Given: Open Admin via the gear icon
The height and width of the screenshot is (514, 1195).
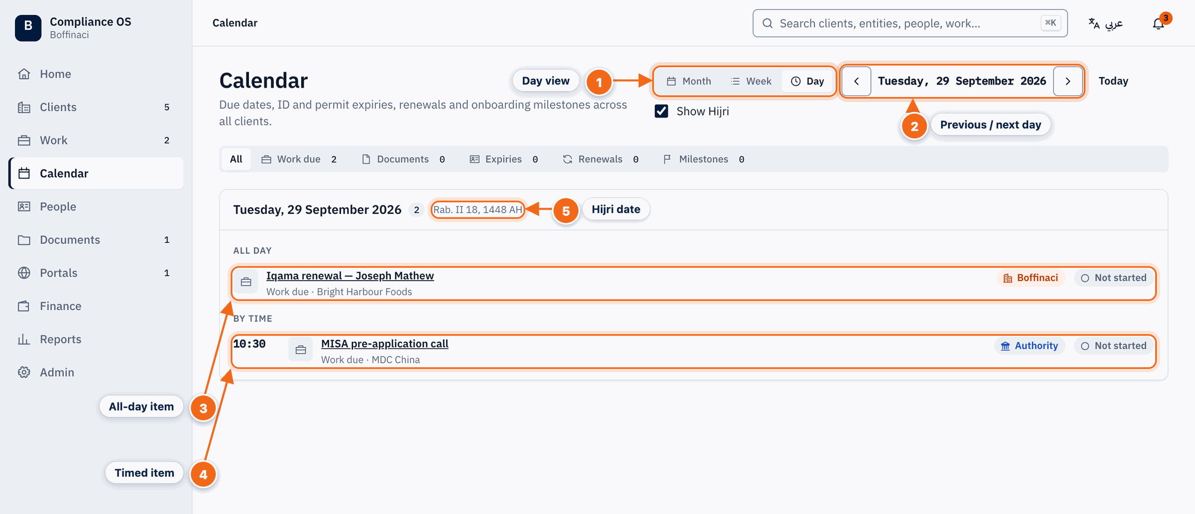Looking at the screenshot, I should [24, 372].
